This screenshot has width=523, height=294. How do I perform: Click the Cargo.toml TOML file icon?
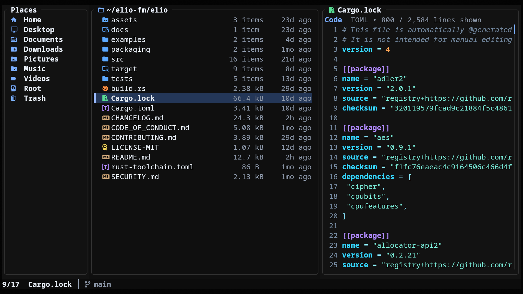click(105, 108)
